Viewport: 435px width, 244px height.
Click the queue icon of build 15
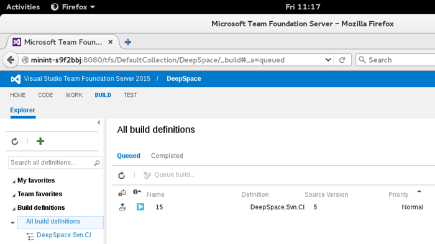click(x=122, y=207)
